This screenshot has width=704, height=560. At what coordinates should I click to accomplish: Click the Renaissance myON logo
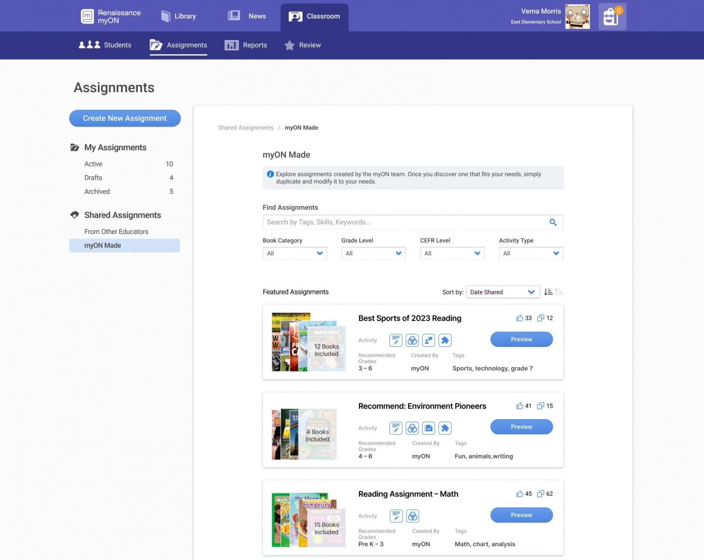[x=111, y=17]
